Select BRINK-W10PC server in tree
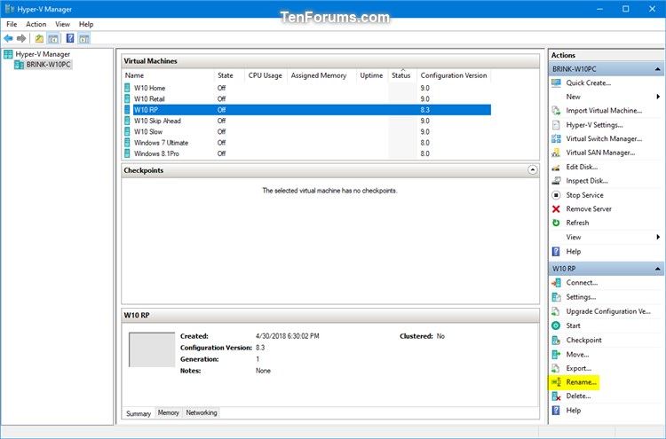The width and height of the screenshot is (666, 439). point(49,65)
